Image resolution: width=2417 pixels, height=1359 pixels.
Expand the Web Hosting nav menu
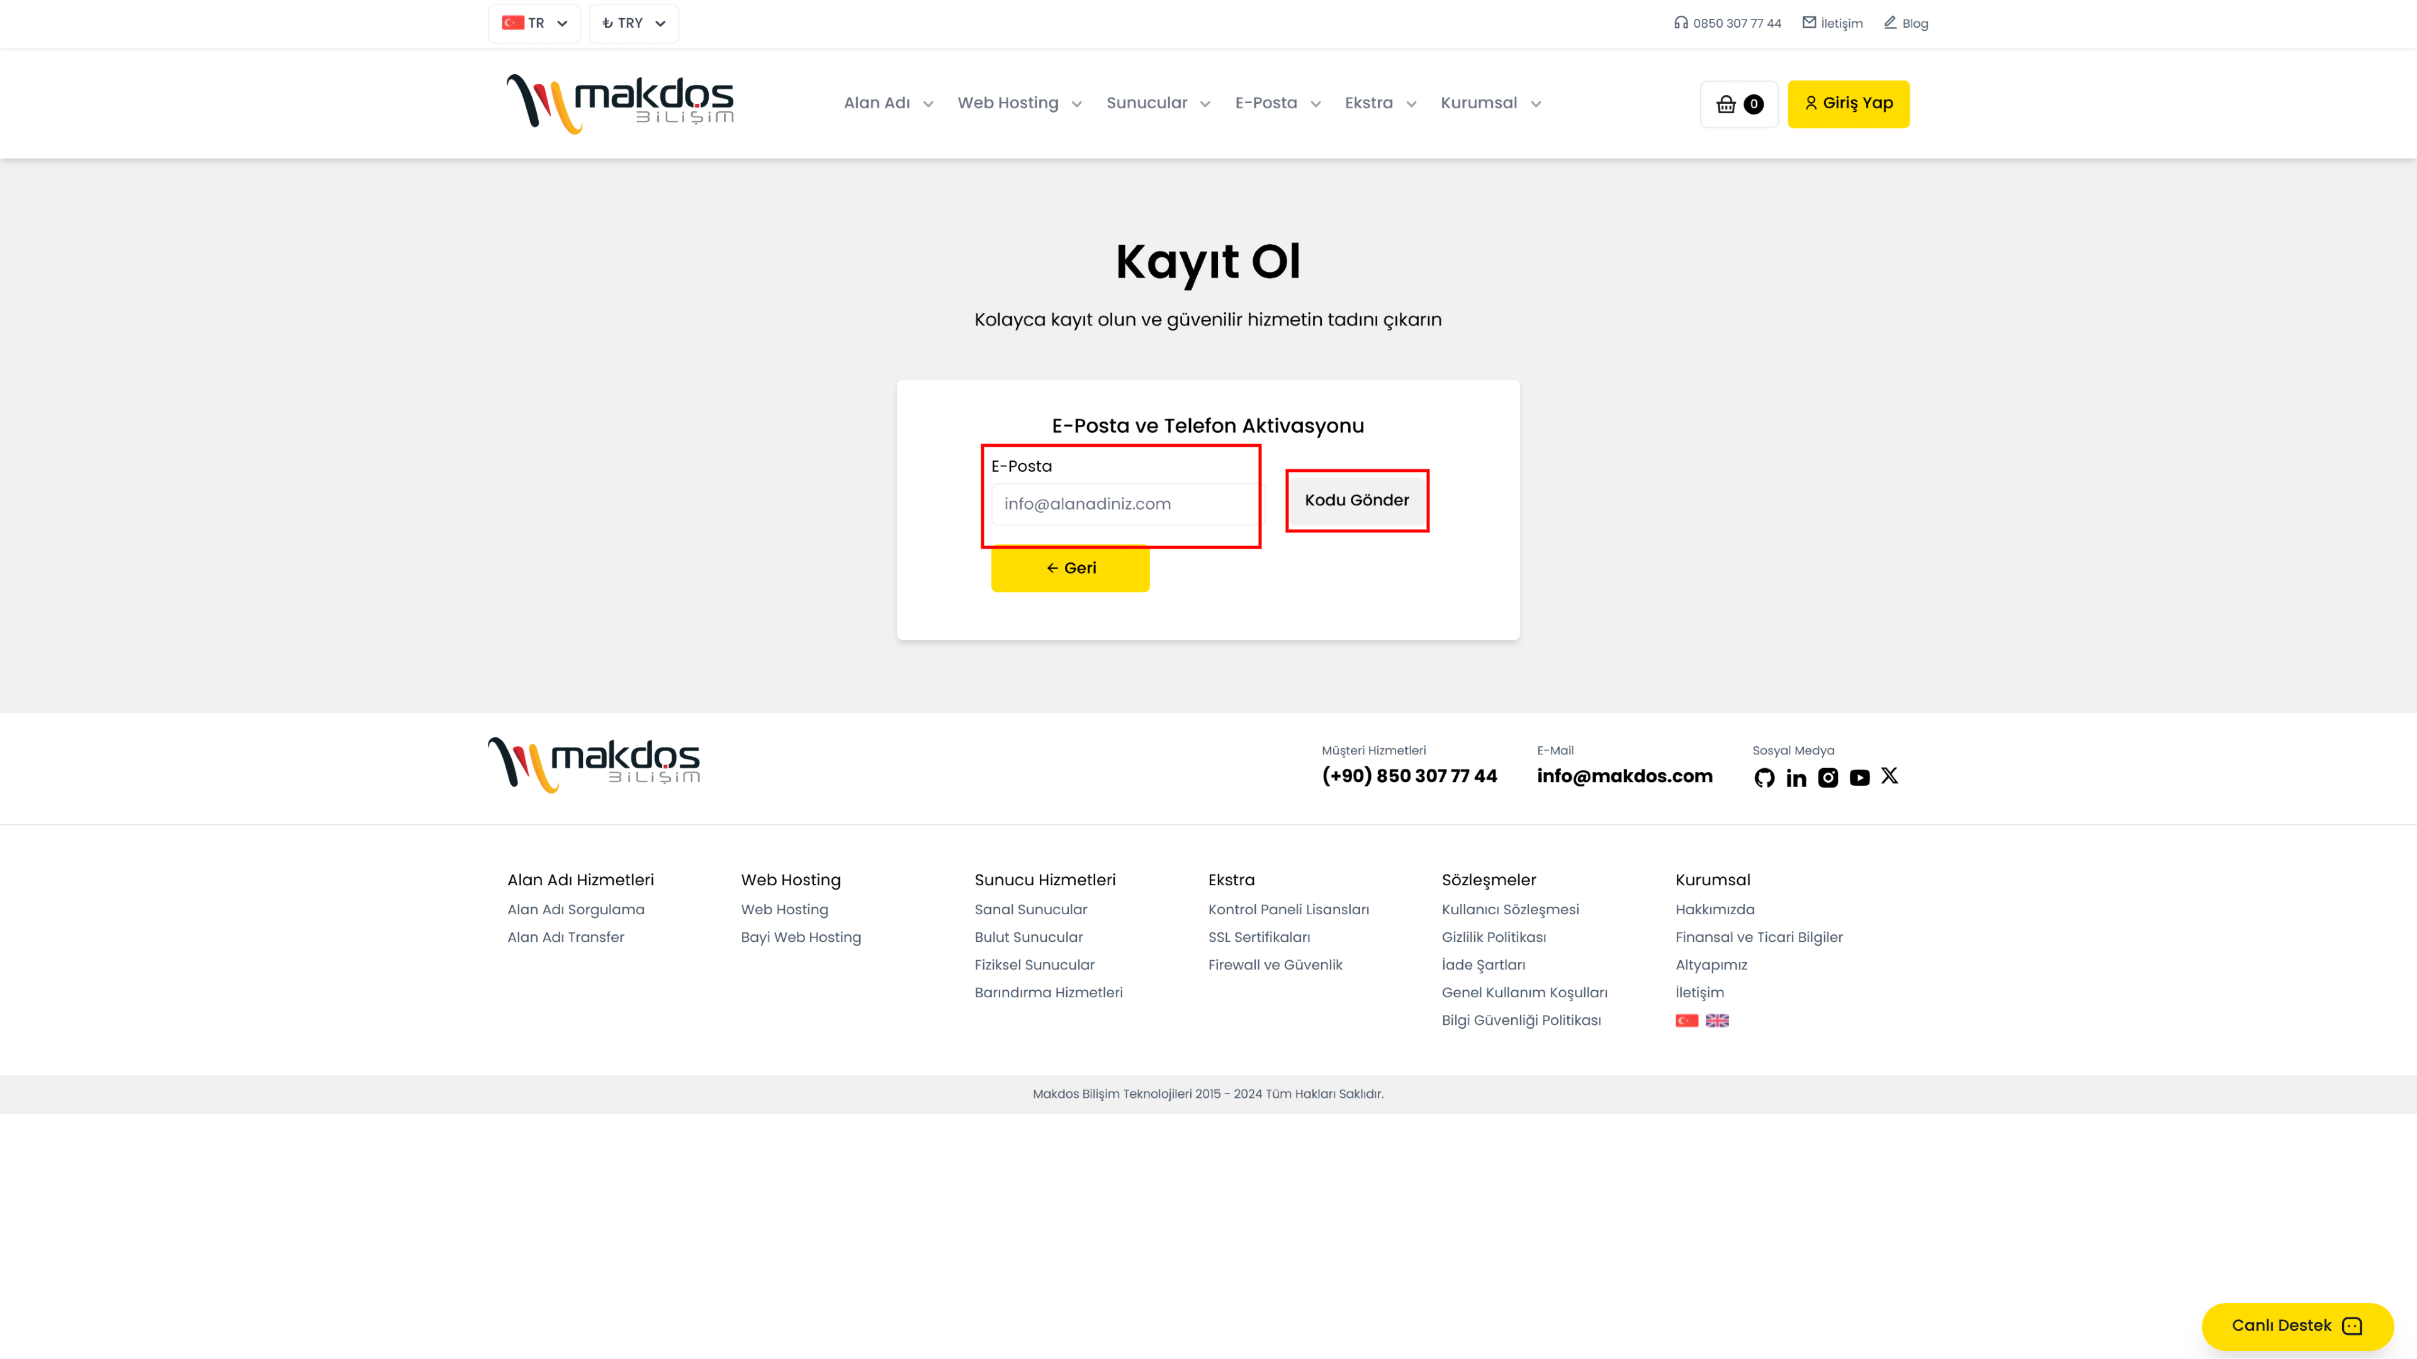pyautogui.click(x=1020, y=103)
